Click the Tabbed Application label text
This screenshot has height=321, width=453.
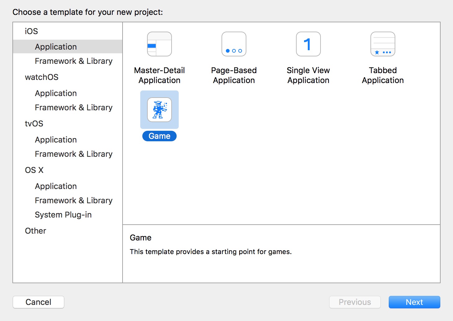point(383,75)
